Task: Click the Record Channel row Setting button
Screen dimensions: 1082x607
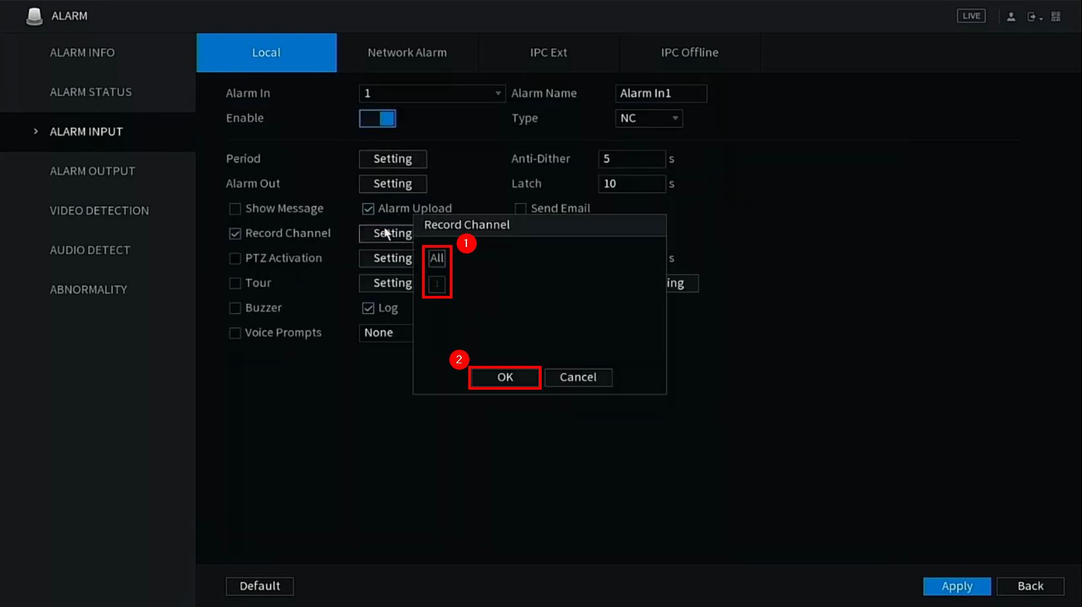Action: point(386,234)
